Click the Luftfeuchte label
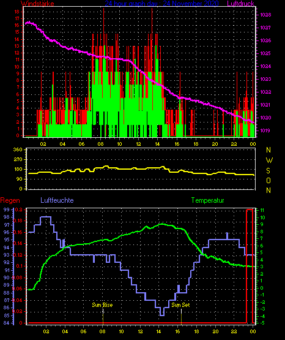Image resolution: width=285 pixels, height=340 pixels. (57, 200)
